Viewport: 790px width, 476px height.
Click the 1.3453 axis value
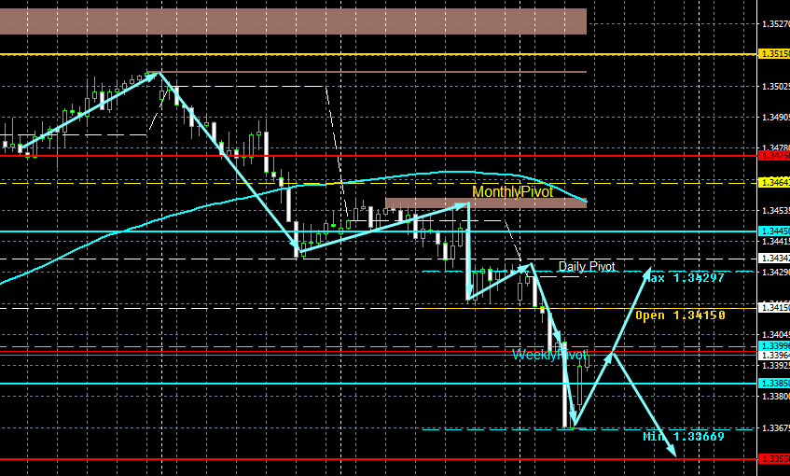point(775,210)
